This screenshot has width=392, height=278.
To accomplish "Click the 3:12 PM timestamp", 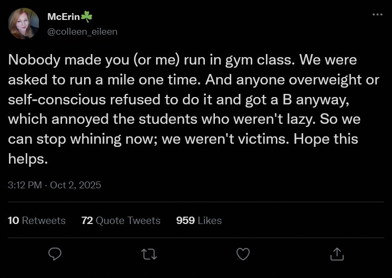I will click(24, 185).
